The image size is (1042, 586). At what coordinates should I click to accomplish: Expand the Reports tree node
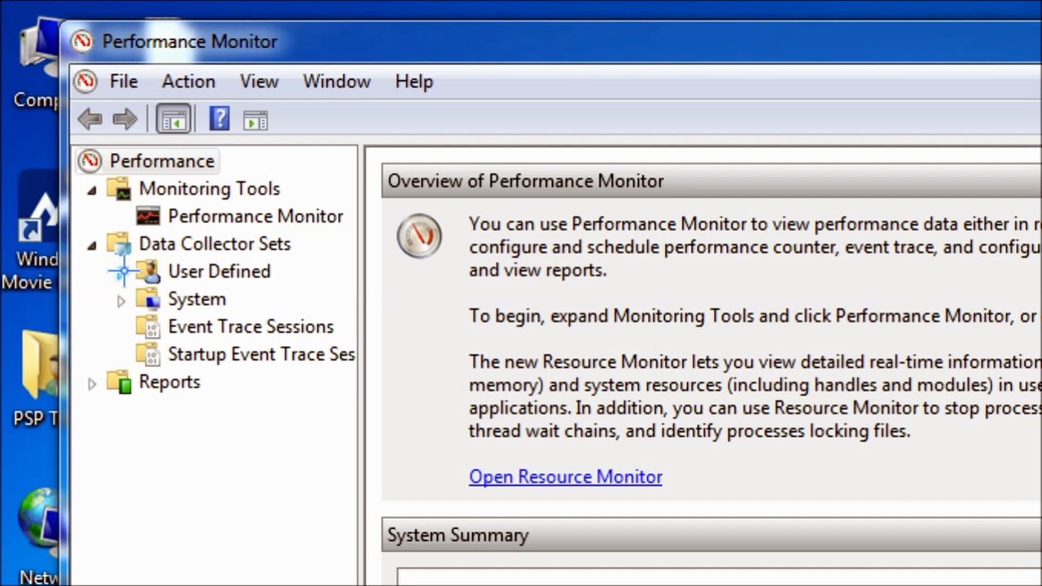(91, 383)
